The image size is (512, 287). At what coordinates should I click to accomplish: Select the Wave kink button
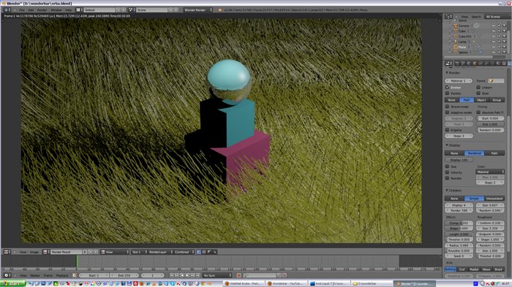(486, 269)
